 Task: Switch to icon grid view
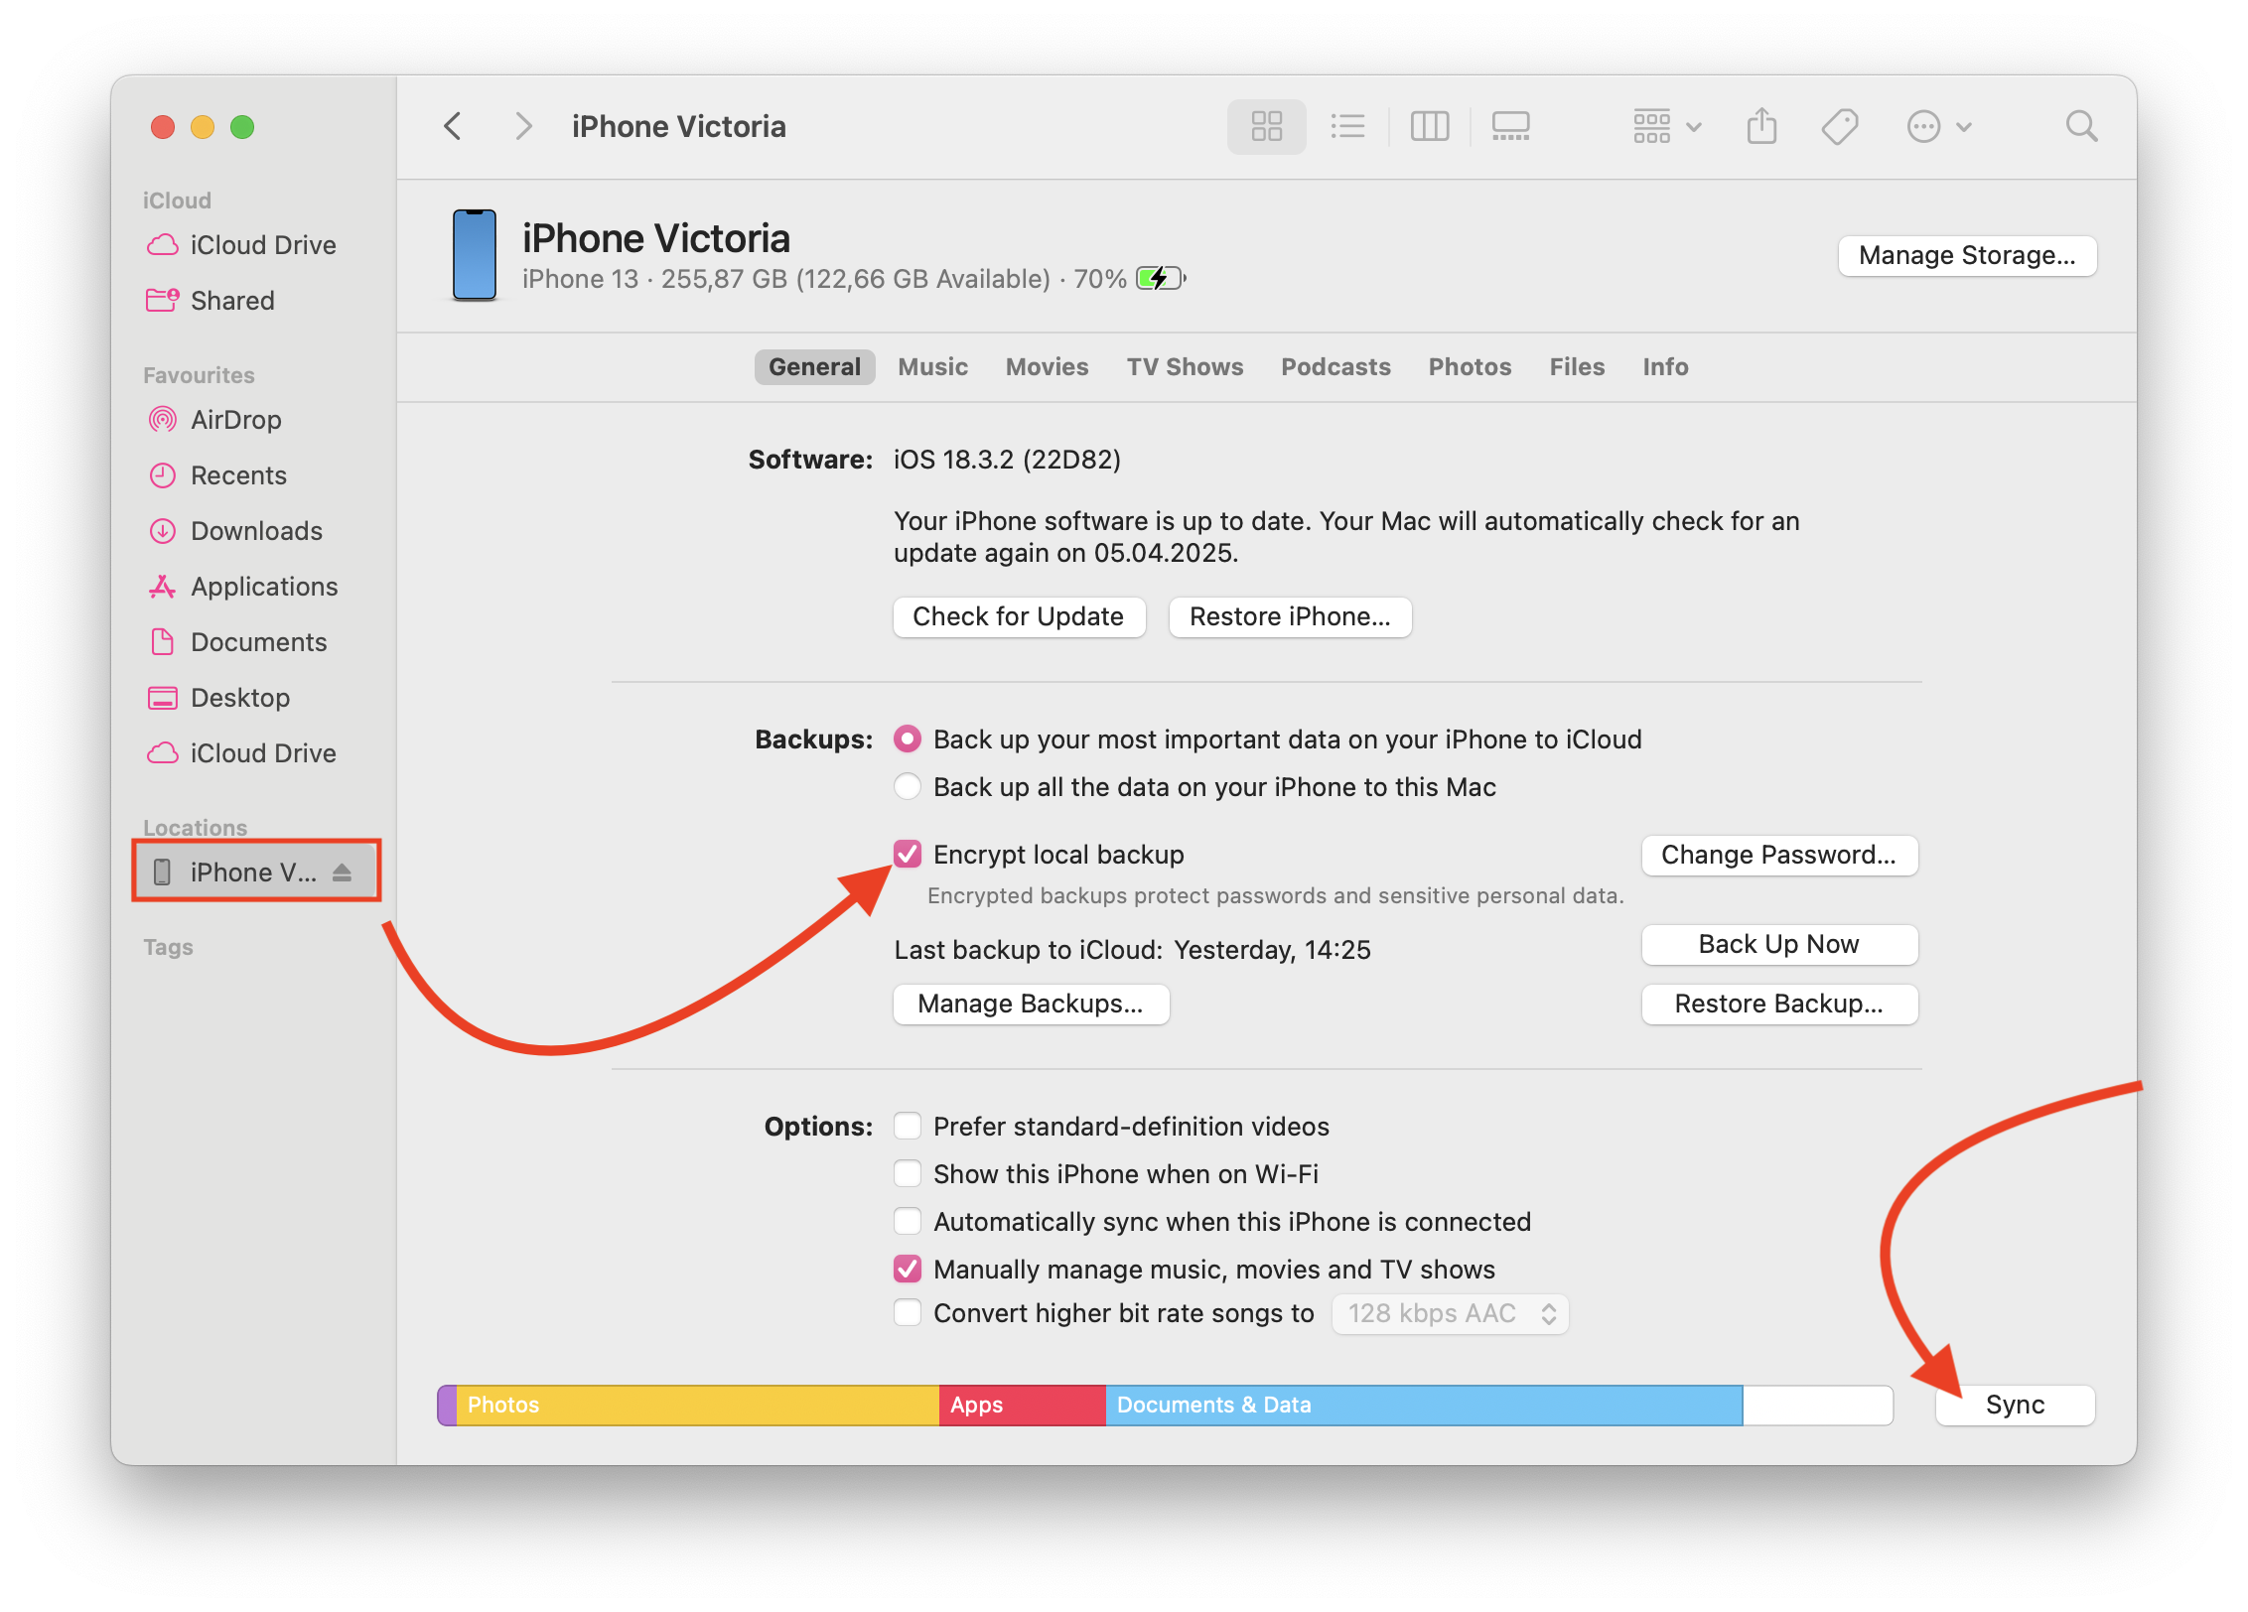click(x=1266, y=126)
